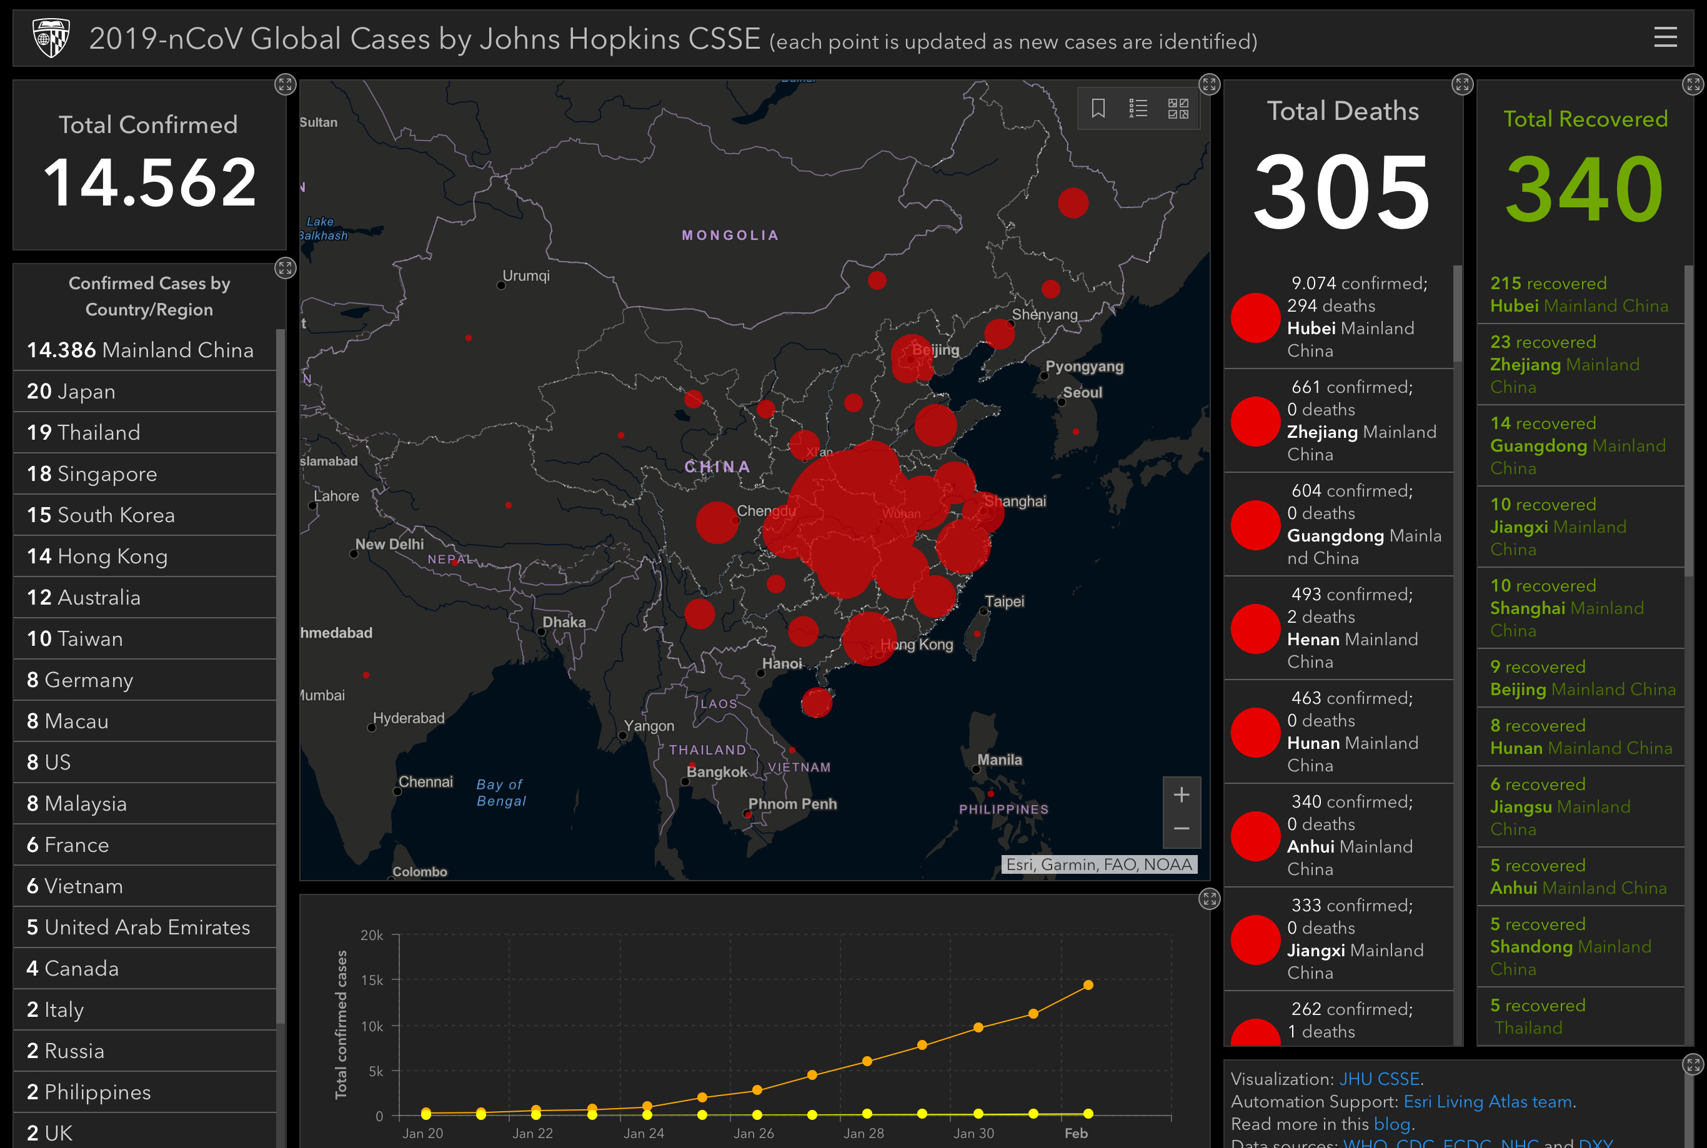Click the Deaths list scrollbar
The image size is (1707, 1148).
[1457, 315]
